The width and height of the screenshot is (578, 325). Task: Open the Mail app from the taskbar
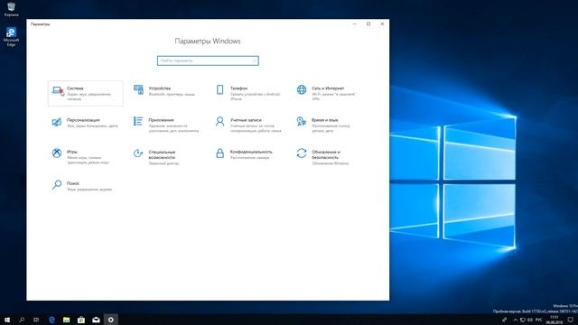(96, 320)
